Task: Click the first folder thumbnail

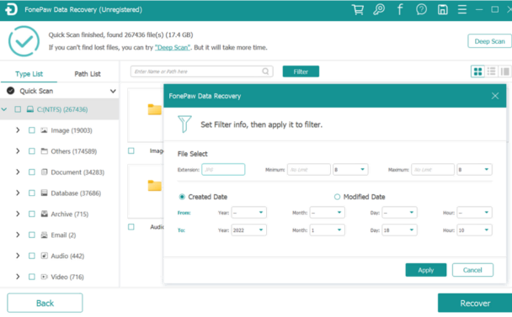Action: 154,109
